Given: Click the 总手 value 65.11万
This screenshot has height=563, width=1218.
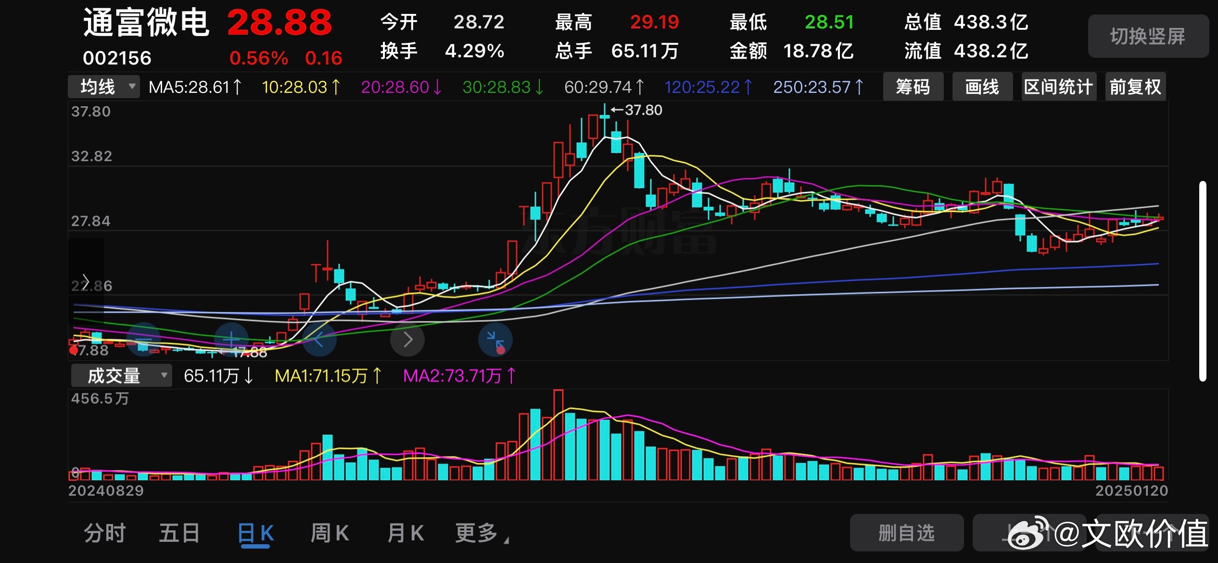Looking at the screenshot, I should pyautogui.click(x=645, y=51).
